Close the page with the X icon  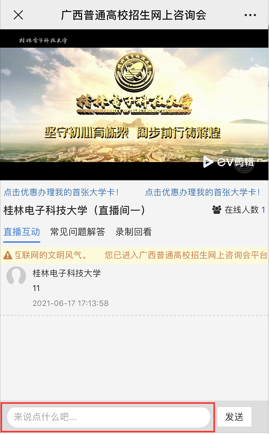point(19,15)
